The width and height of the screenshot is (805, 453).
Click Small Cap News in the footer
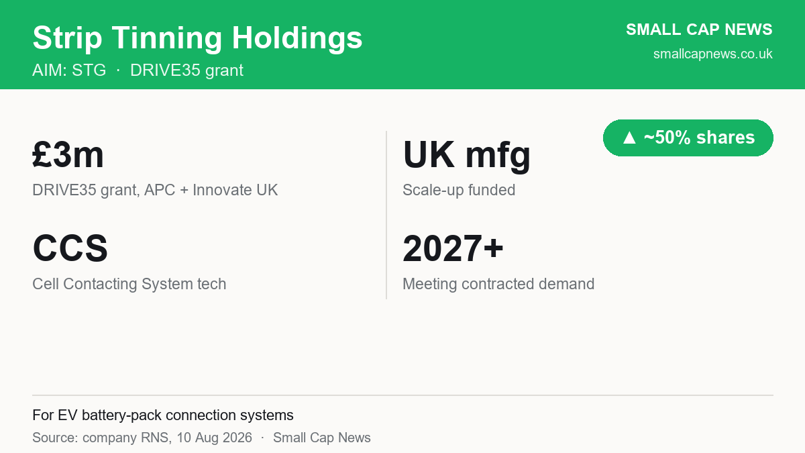coord(322,438)
